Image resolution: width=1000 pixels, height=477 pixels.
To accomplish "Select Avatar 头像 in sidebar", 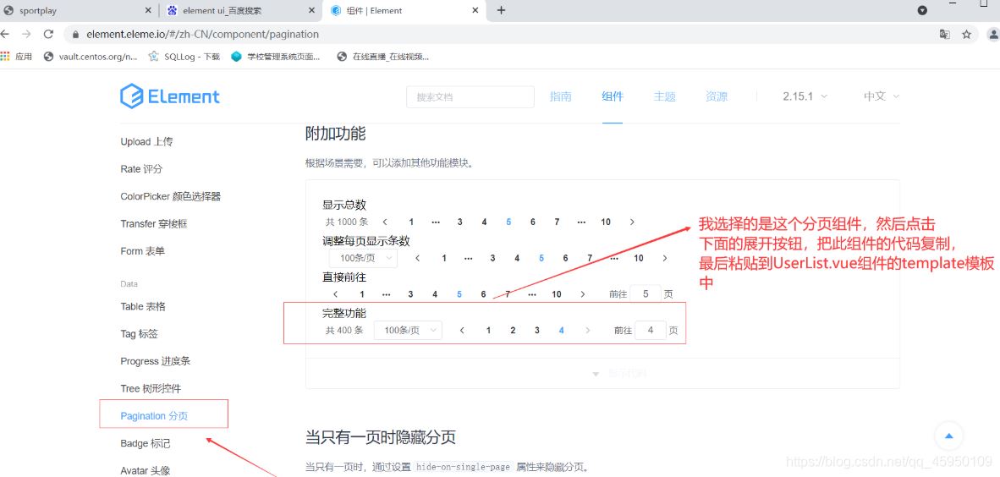I will pyautogui.click(x=146, y=470).
